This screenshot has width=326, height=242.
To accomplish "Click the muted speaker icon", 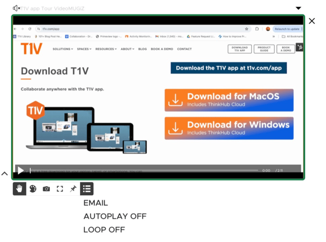I will tap(16, 9).
